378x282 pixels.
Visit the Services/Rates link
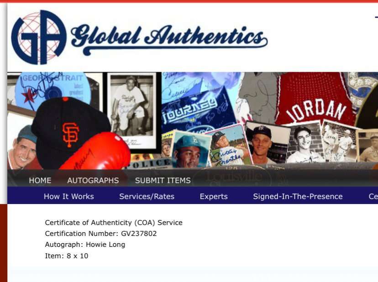coord(147,196)
